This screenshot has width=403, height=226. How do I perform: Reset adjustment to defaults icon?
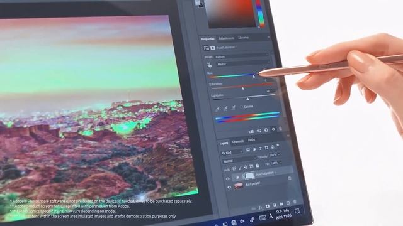pyautogui.click(x=266, y=130)
